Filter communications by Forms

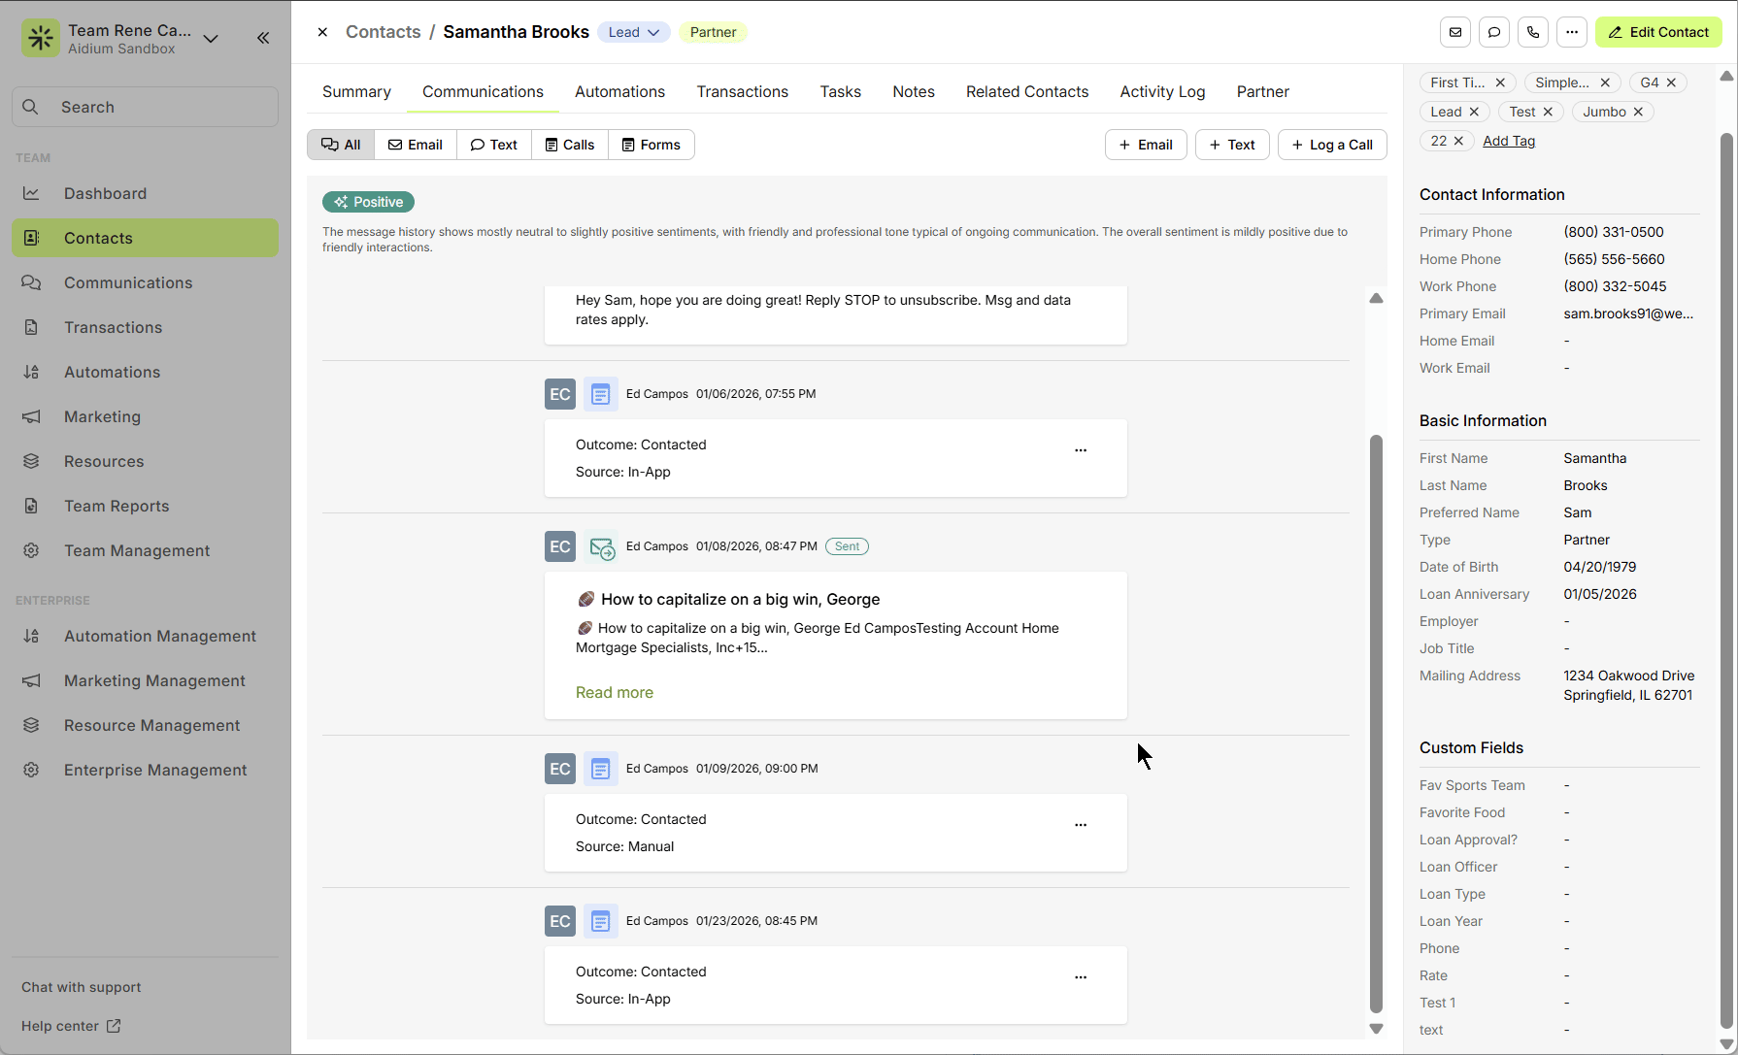[652, 145]
